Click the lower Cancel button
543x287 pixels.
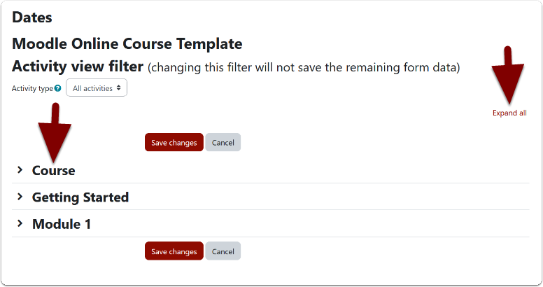click(223, 251)
